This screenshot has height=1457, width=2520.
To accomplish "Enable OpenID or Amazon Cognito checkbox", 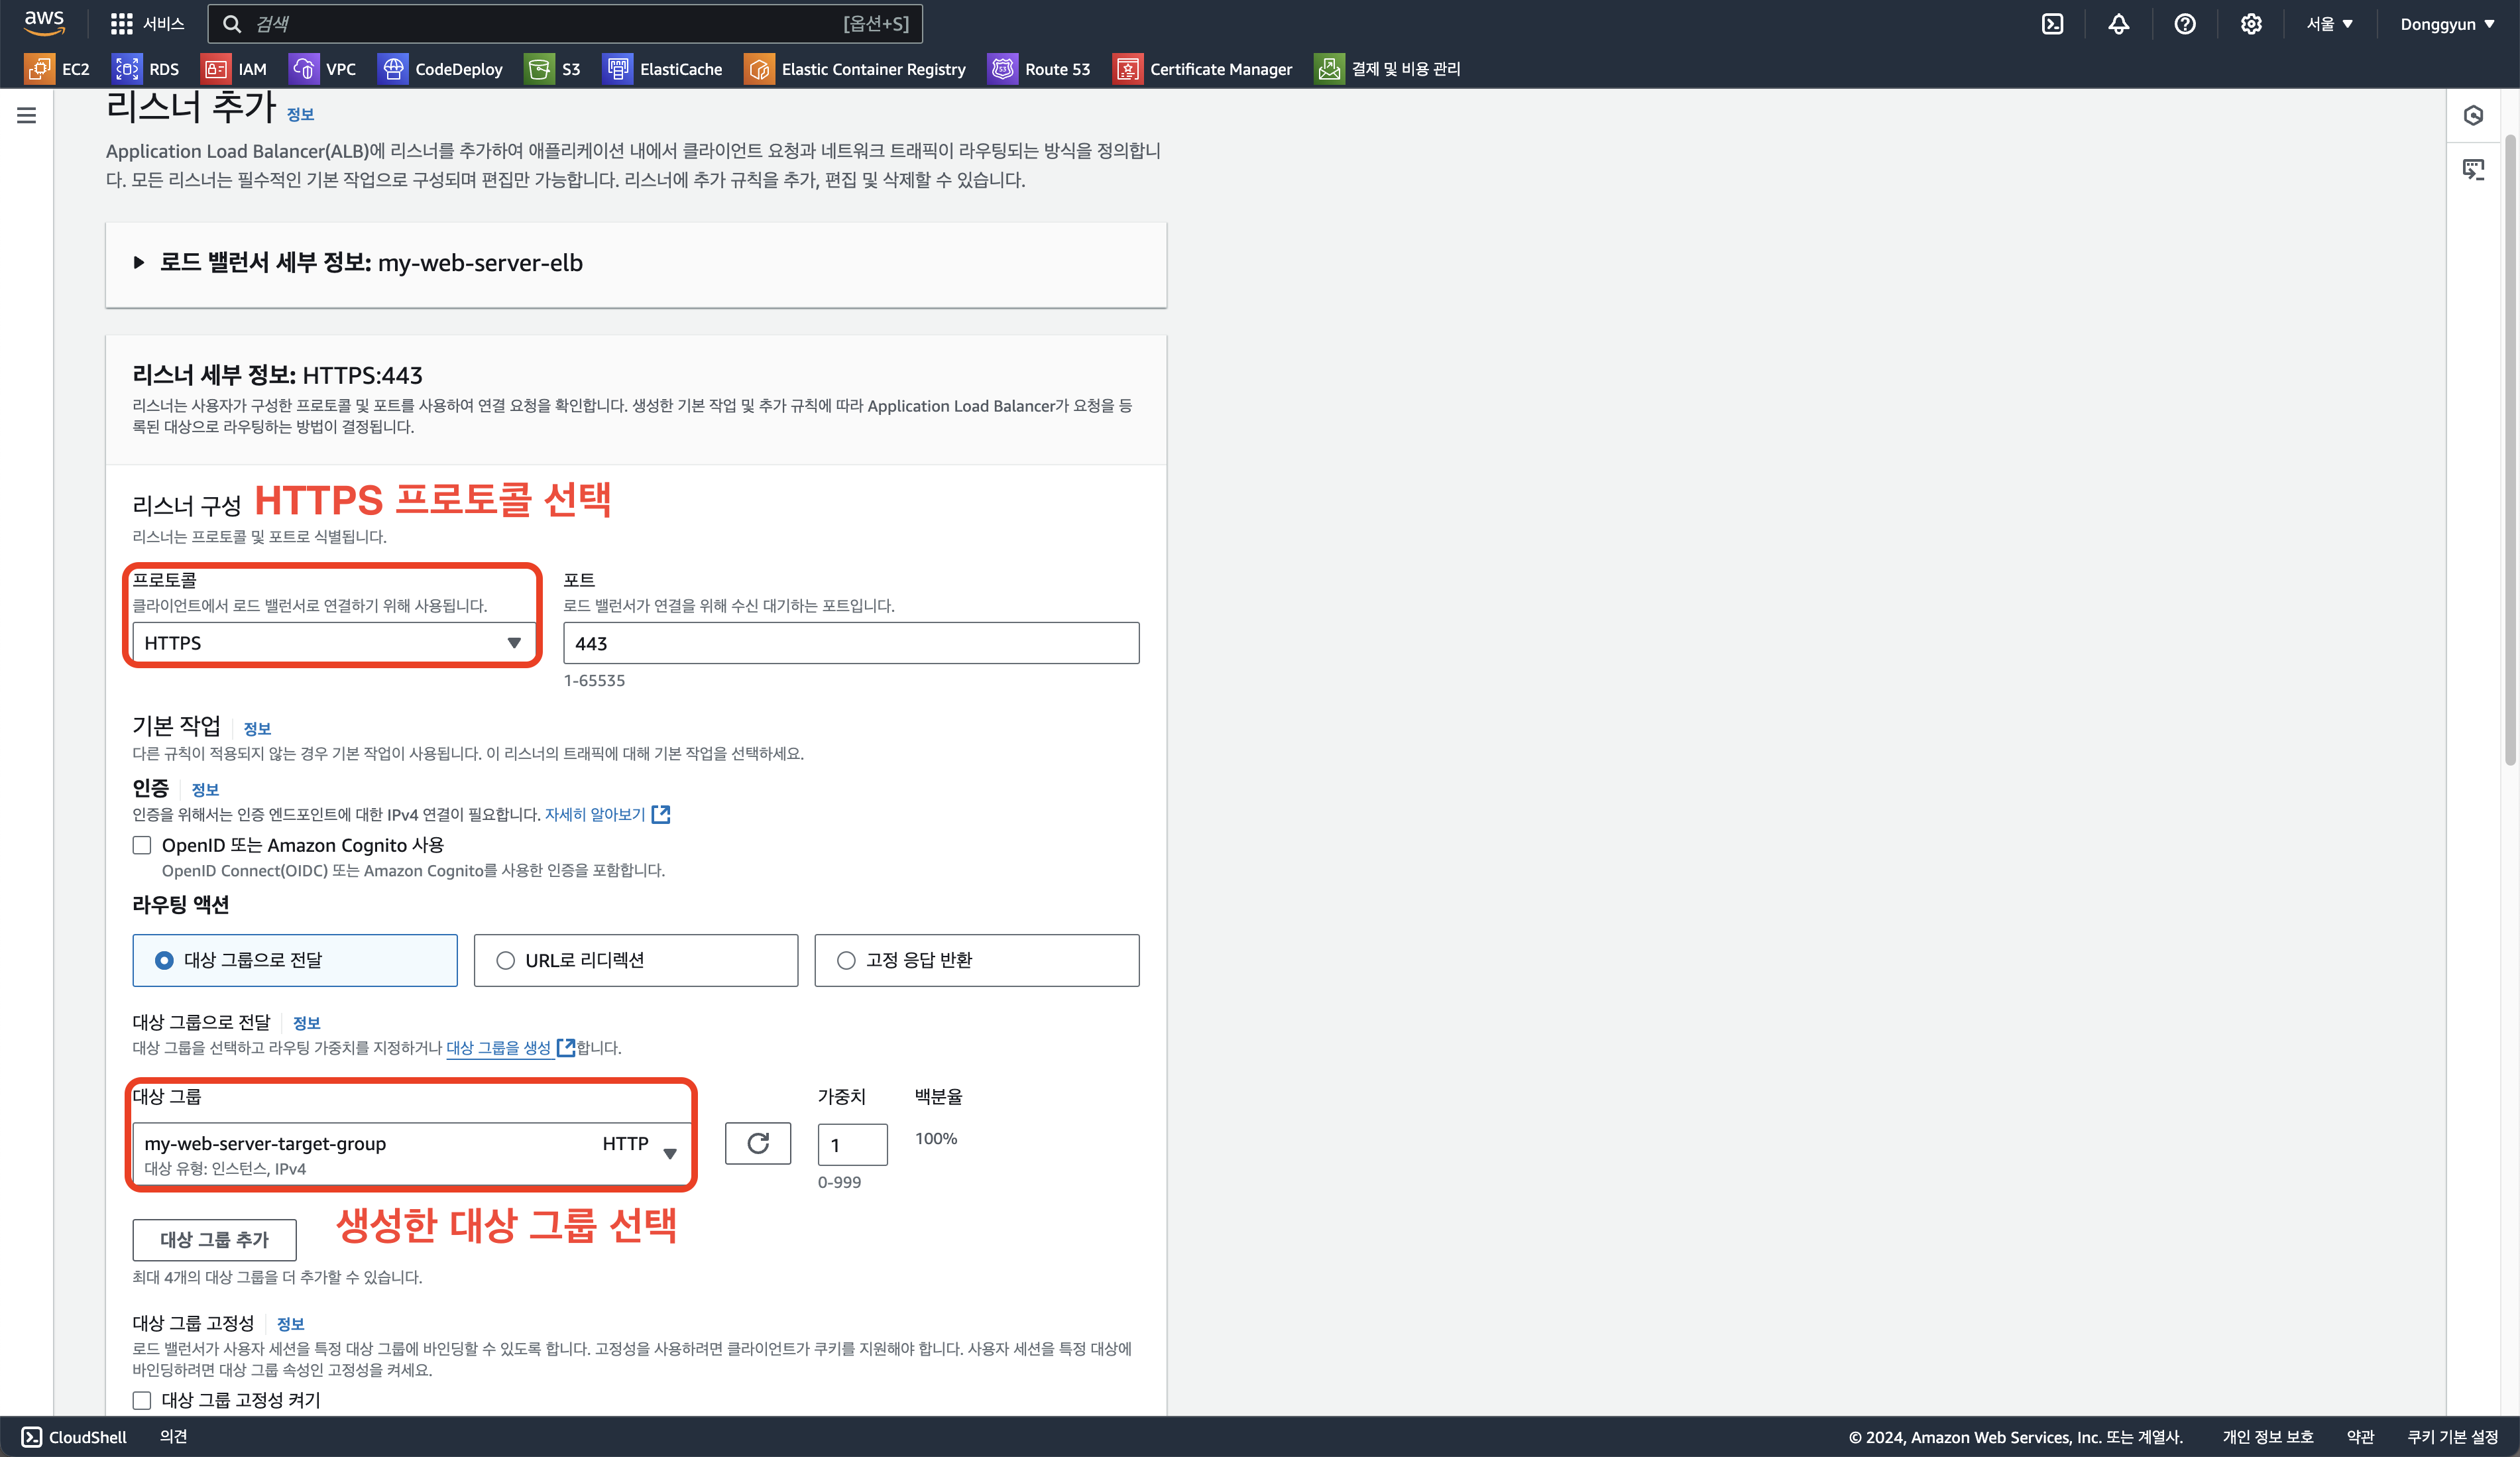I will click(142, 845).
